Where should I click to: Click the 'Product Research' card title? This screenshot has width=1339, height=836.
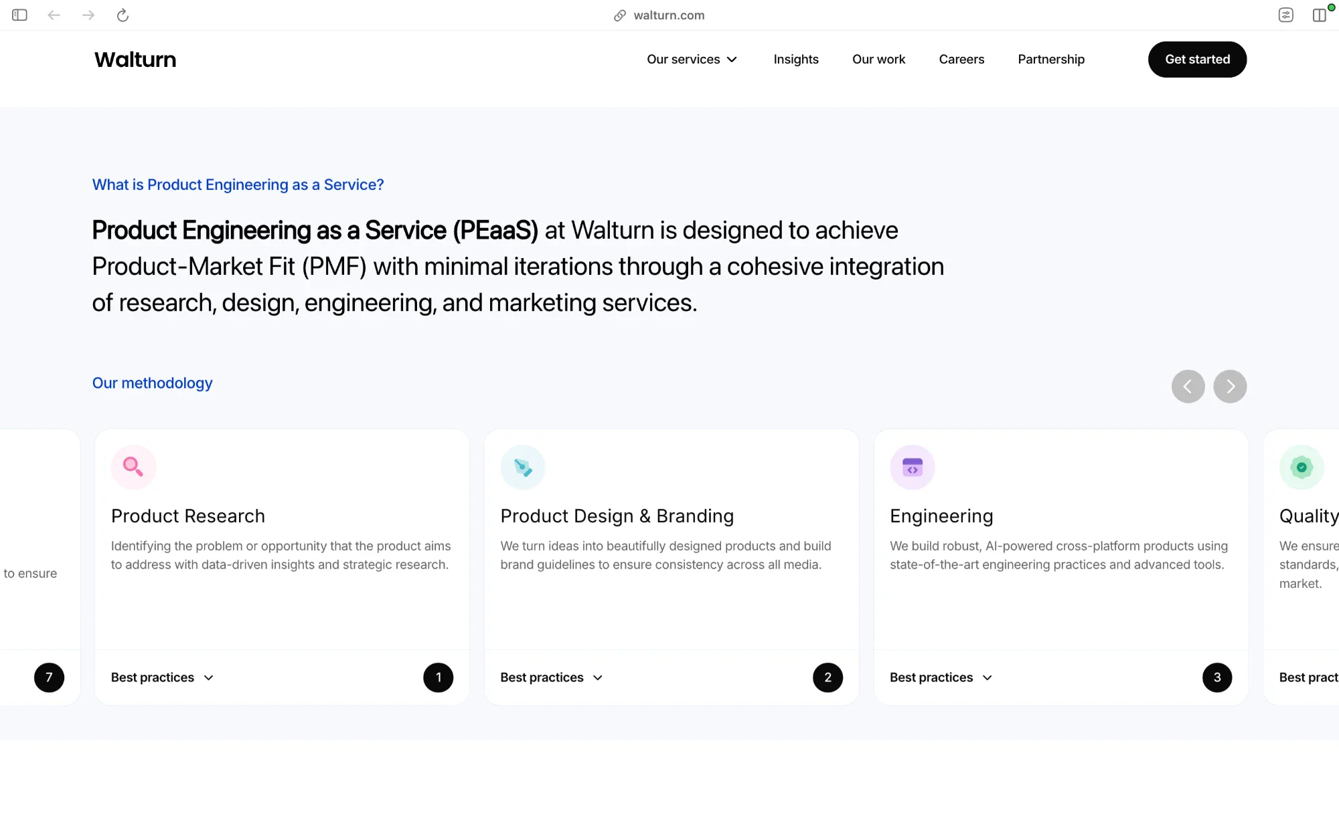click(x=188, y=516)
